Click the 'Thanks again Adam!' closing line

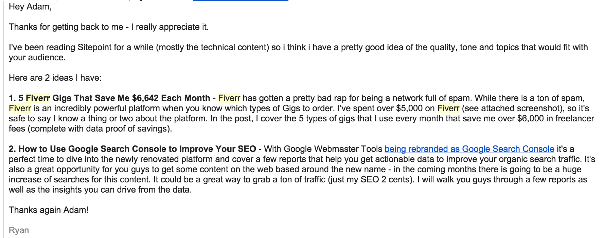pos(49,210)
